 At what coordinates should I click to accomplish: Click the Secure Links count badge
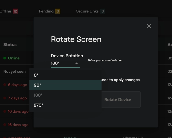(x=103, y=11)
